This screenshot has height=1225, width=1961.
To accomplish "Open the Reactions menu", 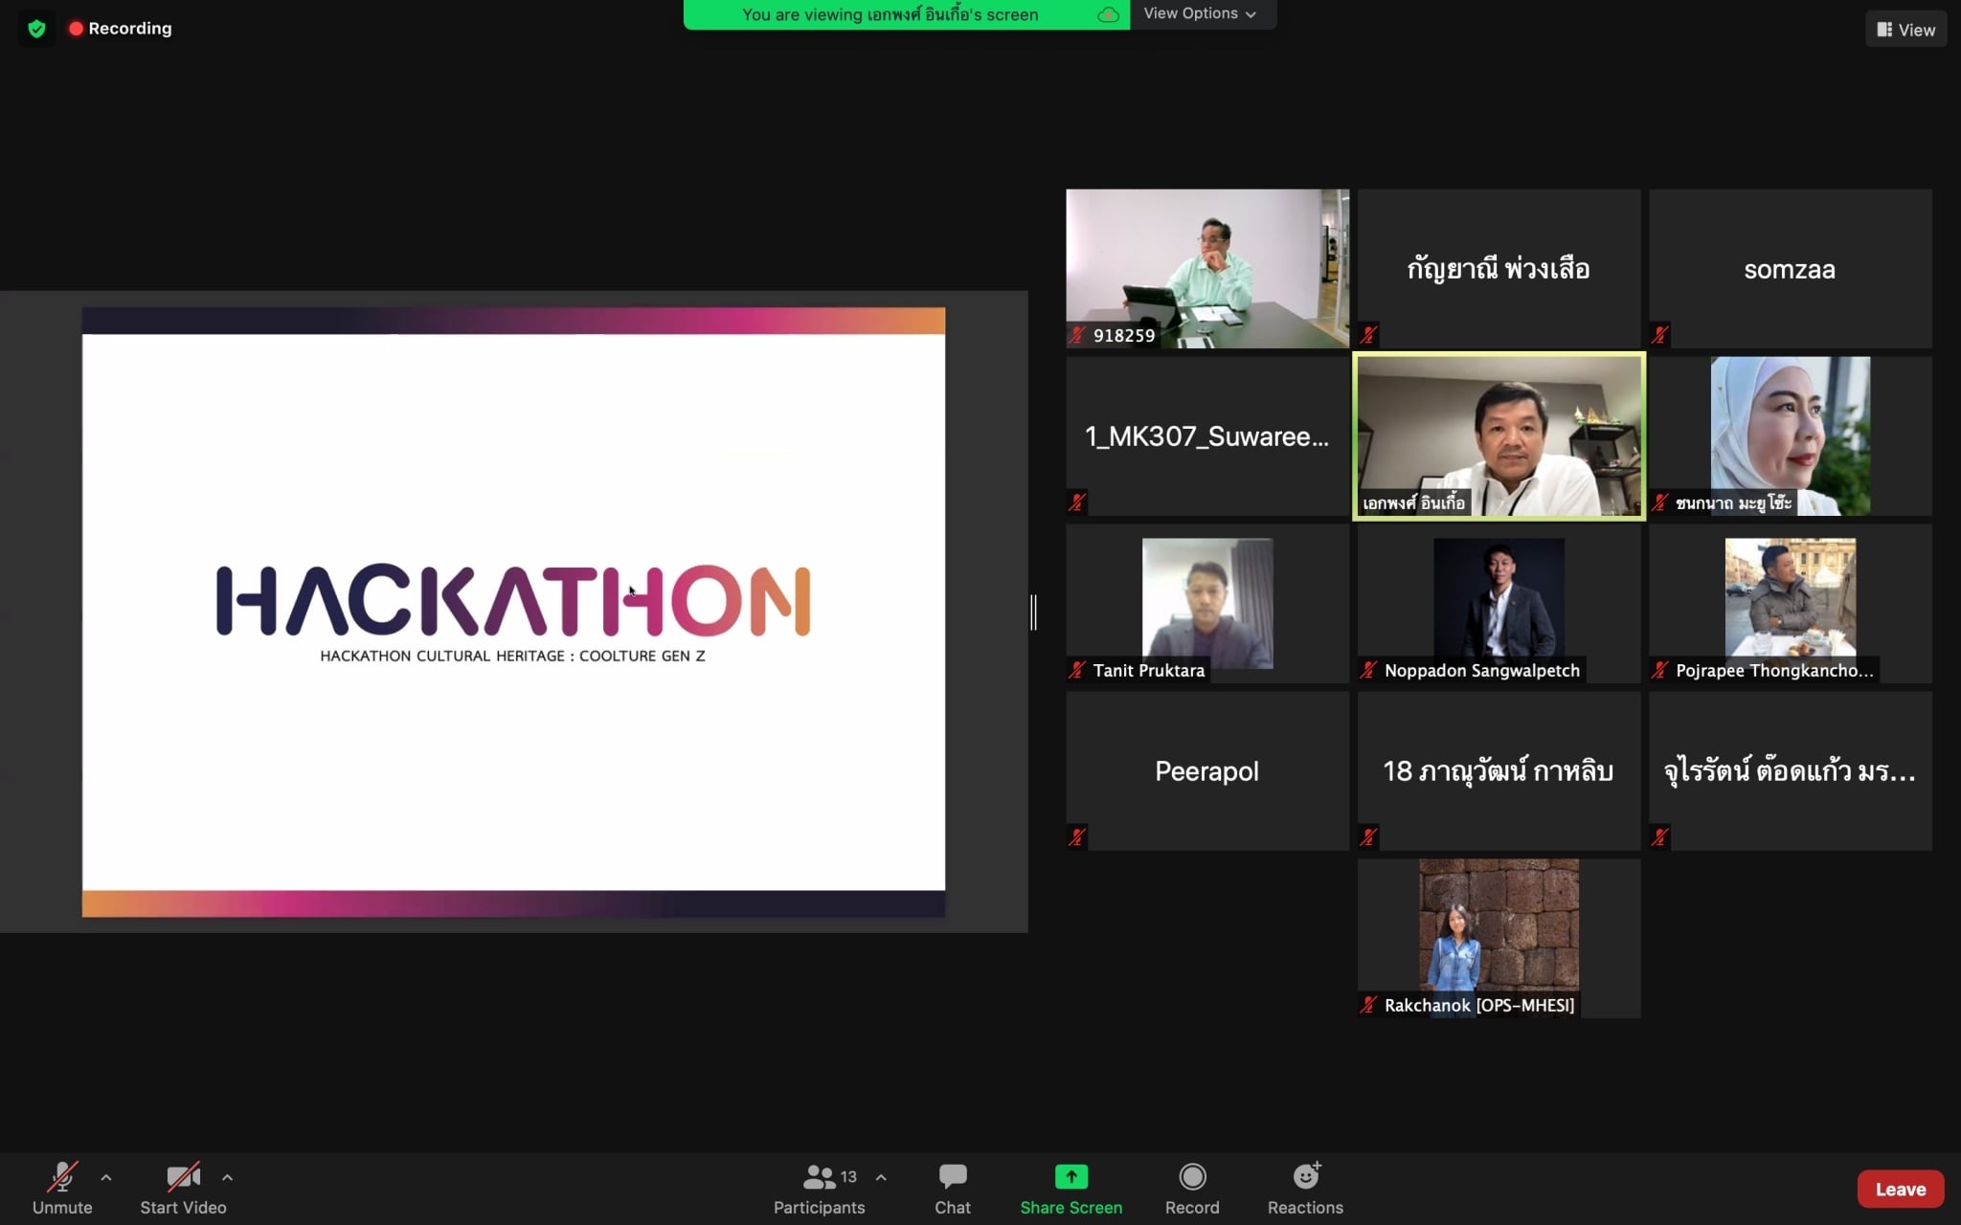I will pyautogui.click(x=1305, y=1189).
